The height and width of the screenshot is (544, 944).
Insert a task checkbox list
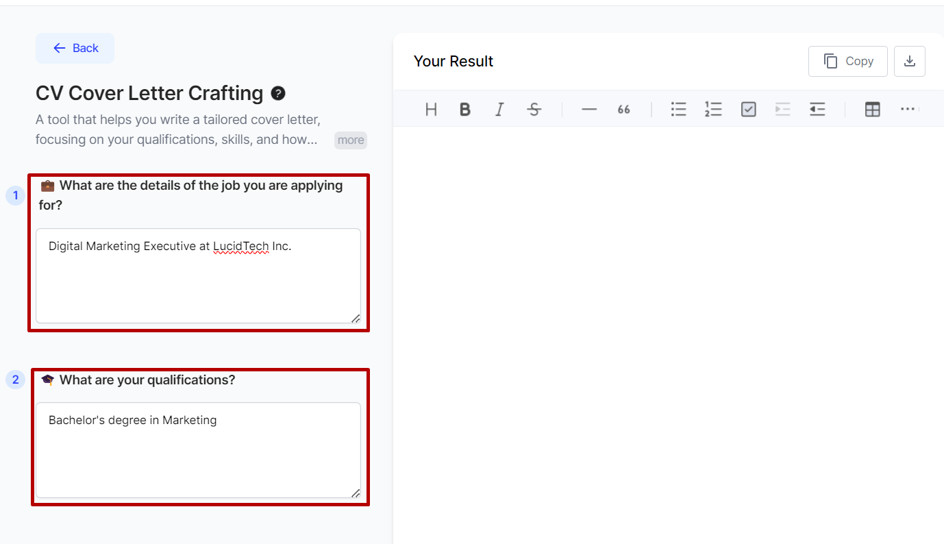click(x=748, y=110)
